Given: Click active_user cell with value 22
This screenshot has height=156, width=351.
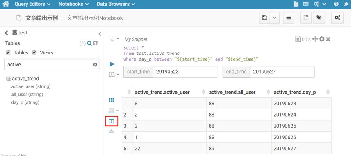Looking at the screenshot, I should [170, 148].
